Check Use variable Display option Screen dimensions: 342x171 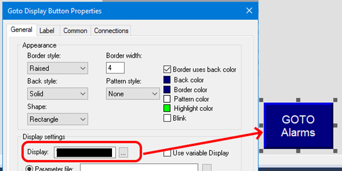[x=167, y=152]
